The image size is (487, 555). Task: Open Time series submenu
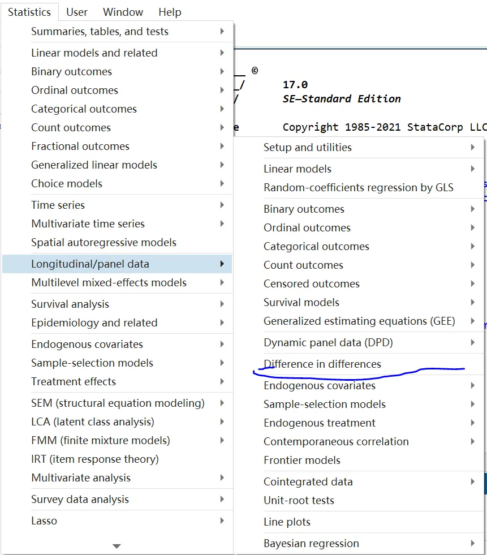click(117, 205)
